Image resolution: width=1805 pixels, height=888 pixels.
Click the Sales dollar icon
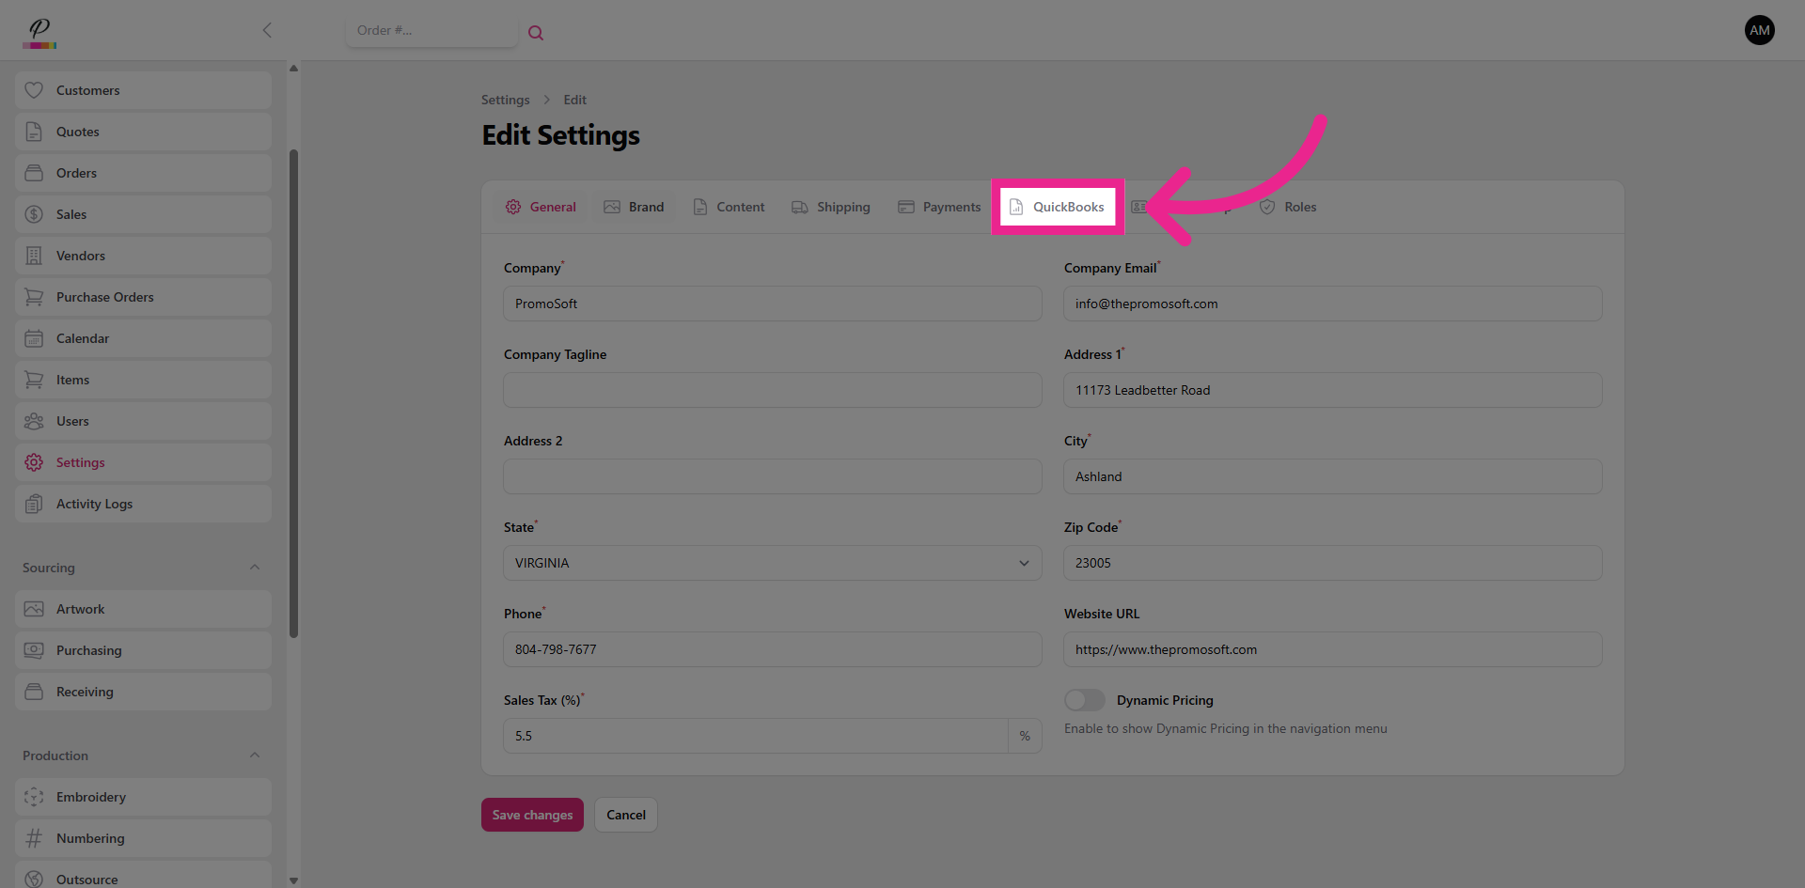(x=34, y=214)
